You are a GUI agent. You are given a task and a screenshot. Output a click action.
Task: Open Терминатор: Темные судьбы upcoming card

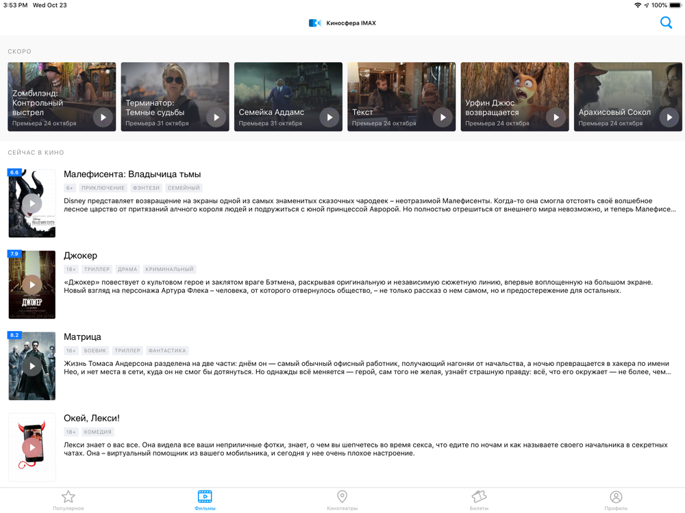(x=175, y=96)
